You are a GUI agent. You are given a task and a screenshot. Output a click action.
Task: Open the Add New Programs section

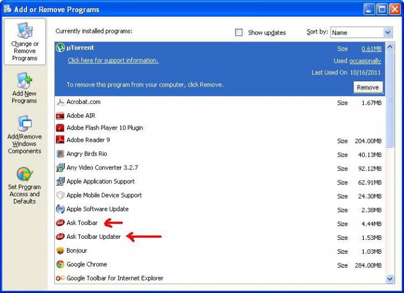(24, 88)
